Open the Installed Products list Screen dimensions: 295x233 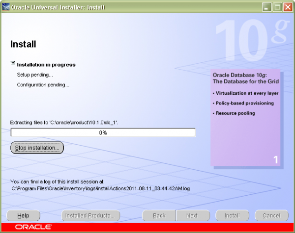(x=90, y=215)
